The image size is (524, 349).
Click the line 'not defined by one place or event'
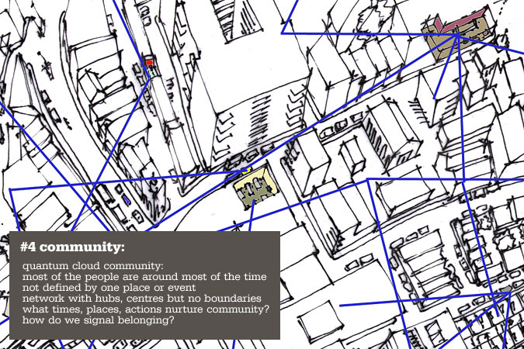pyautogui.click(x=109, y=288)
